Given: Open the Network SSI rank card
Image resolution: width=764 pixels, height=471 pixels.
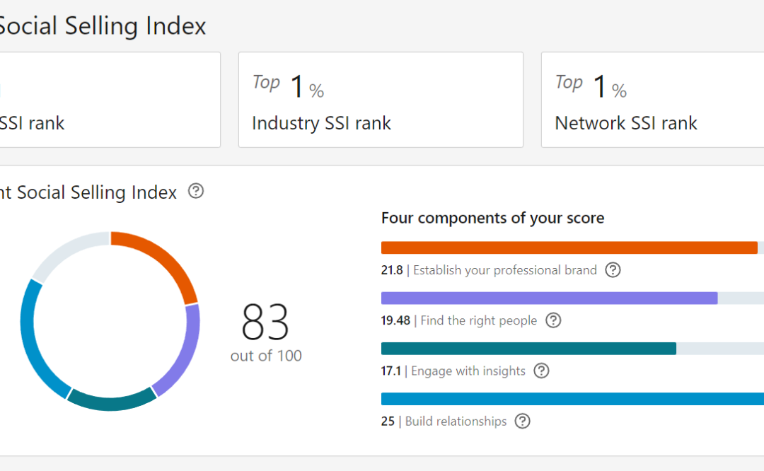Looking at the screenshot, I should click(651, 99).
